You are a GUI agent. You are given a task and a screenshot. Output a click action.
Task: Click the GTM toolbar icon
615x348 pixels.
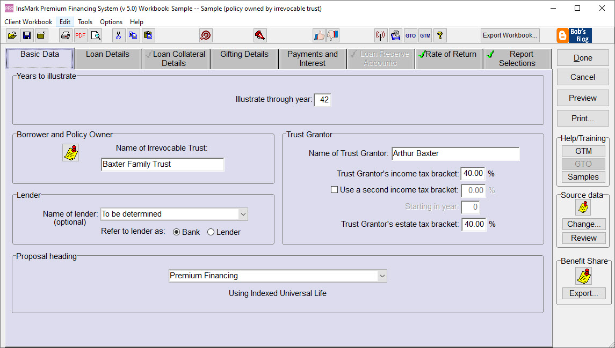(x=425, y=35)
